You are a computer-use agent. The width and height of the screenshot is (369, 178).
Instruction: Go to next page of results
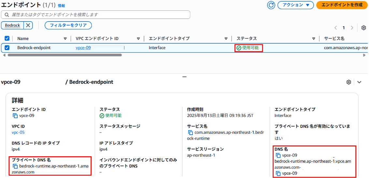352,28
